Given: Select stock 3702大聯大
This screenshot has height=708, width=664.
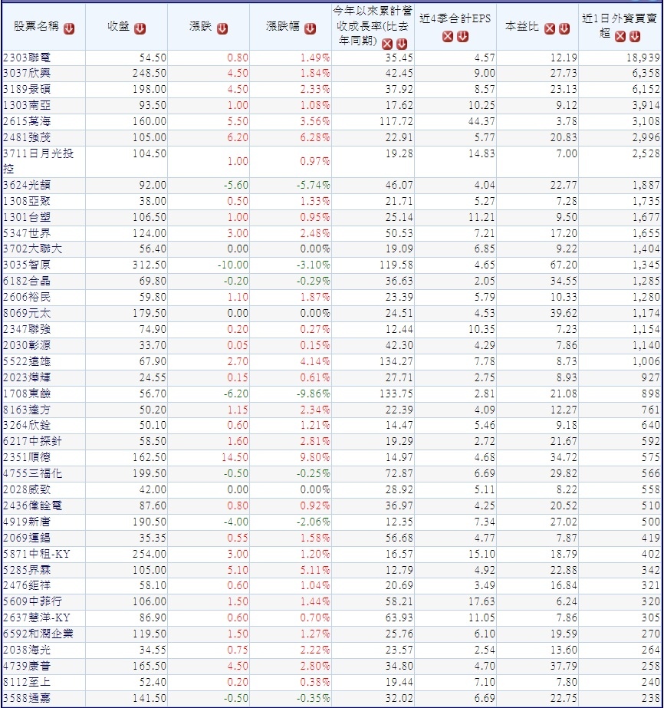Looking at the screenshot, I should tap(32, 249).
